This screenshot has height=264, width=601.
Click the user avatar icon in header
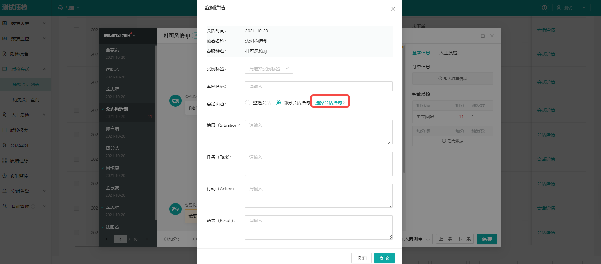(x=559, y=8)
